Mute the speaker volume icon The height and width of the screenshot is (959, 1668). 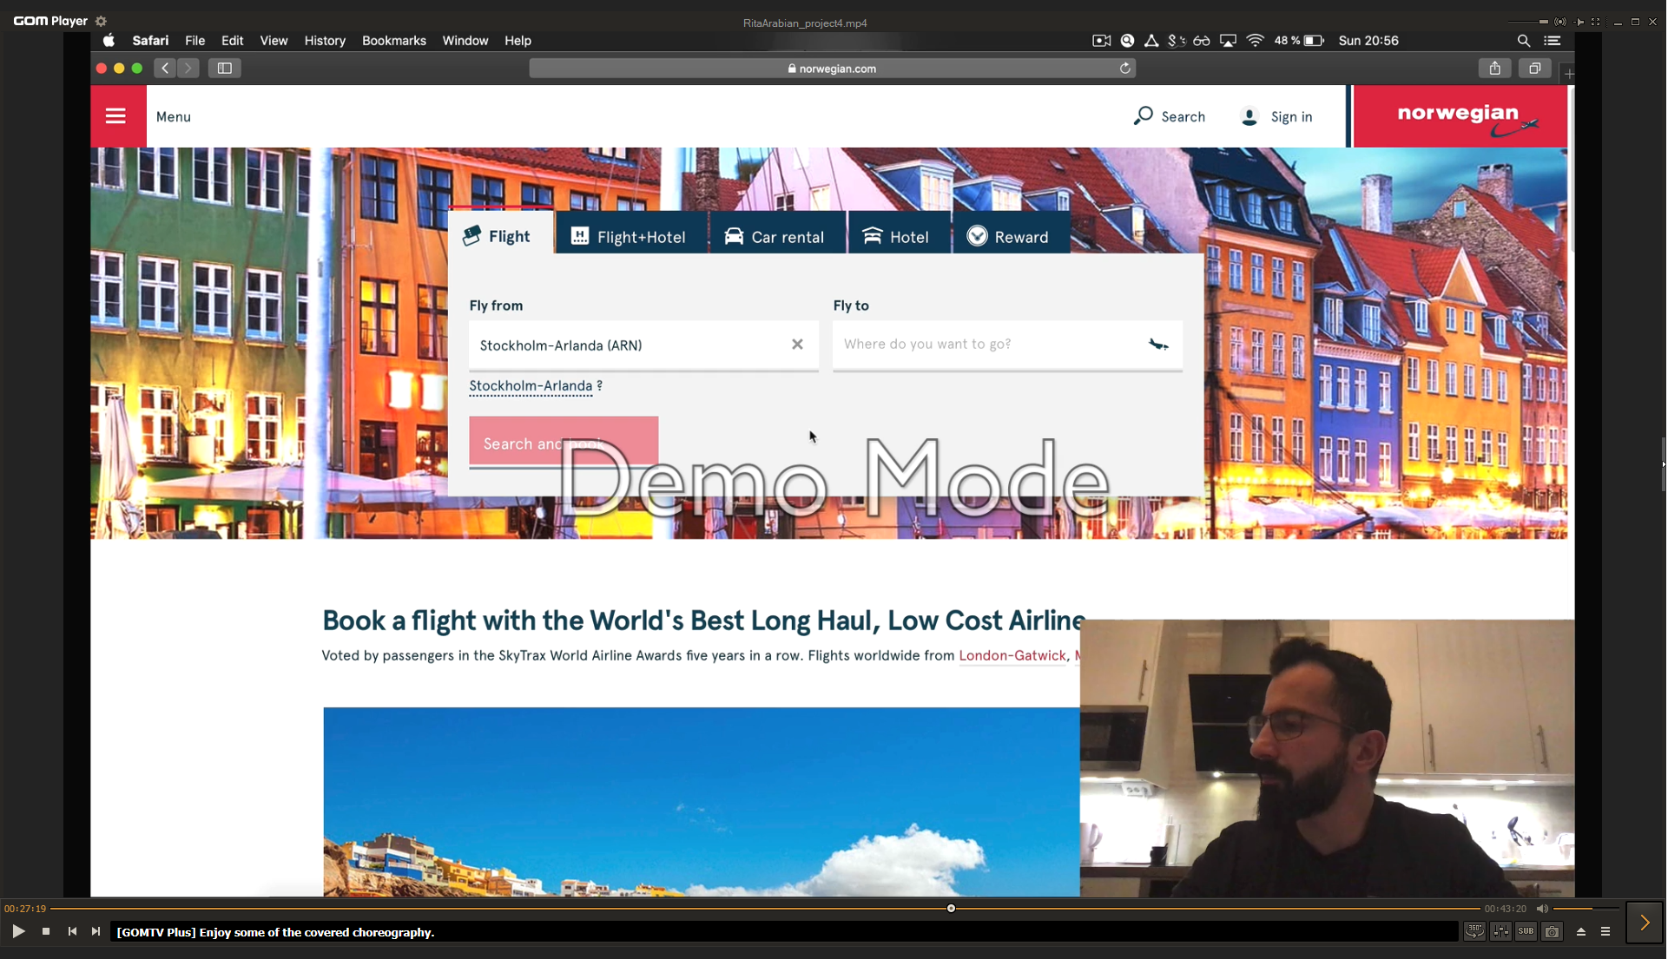[1542, 909]
